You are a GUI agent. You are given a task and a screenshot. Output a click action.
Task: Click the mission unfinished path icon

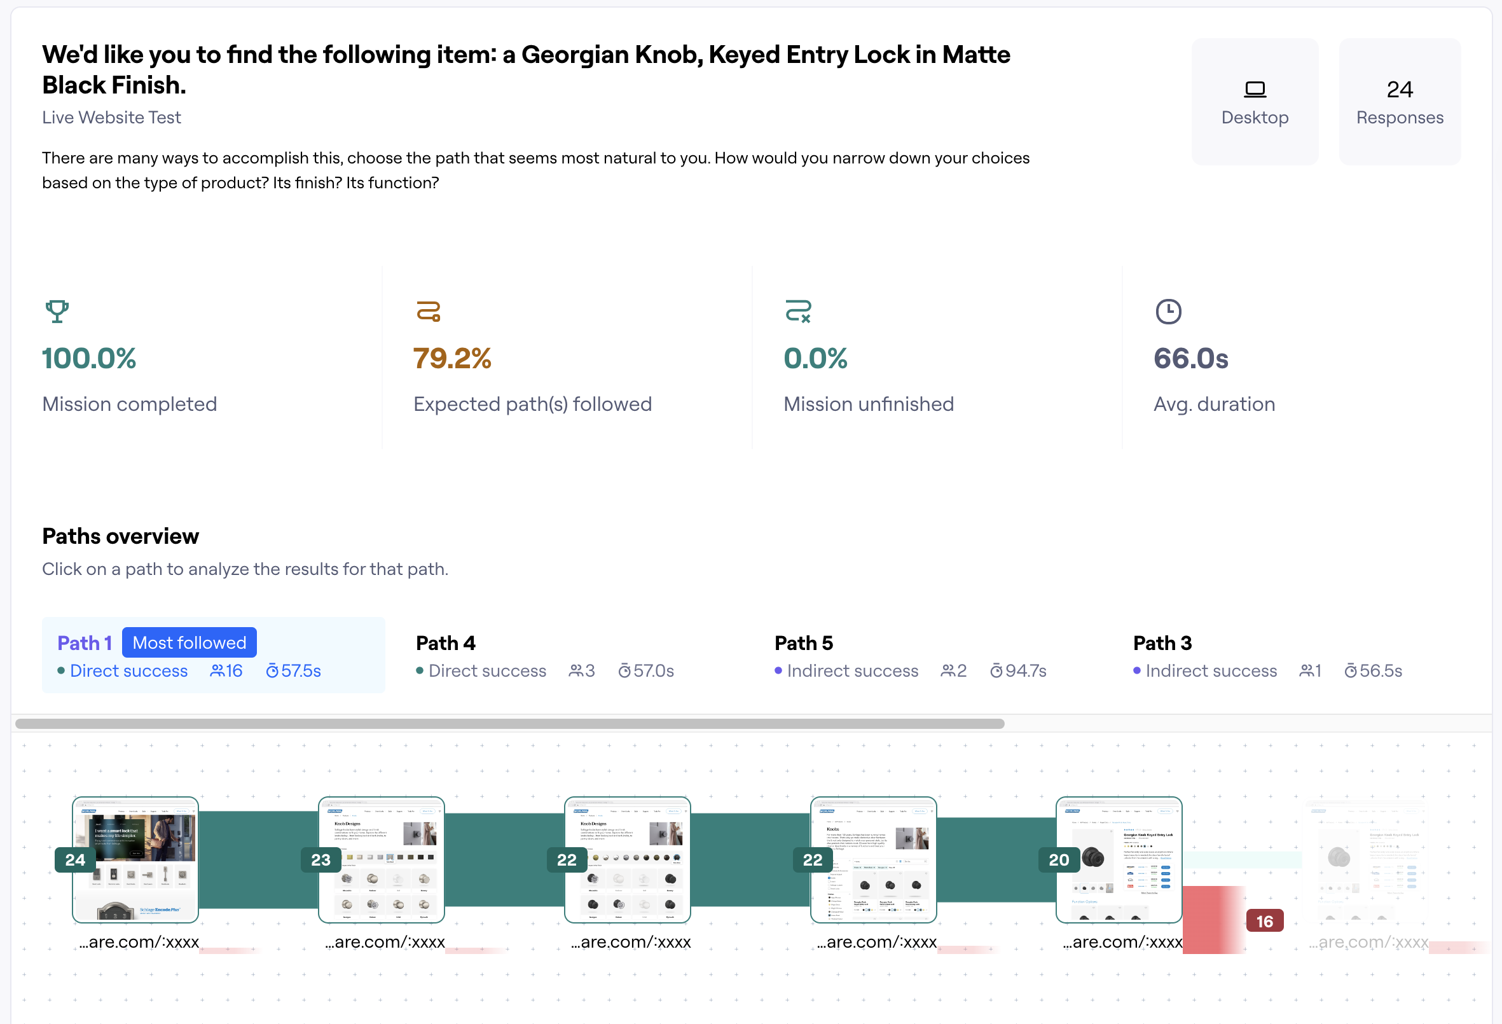tap(798, 312)
